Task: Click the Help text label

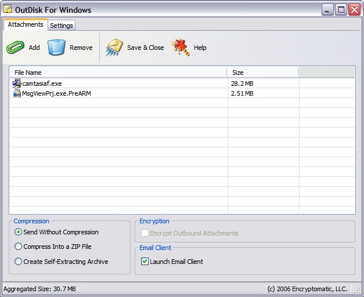Action: [x=200, y=48]
